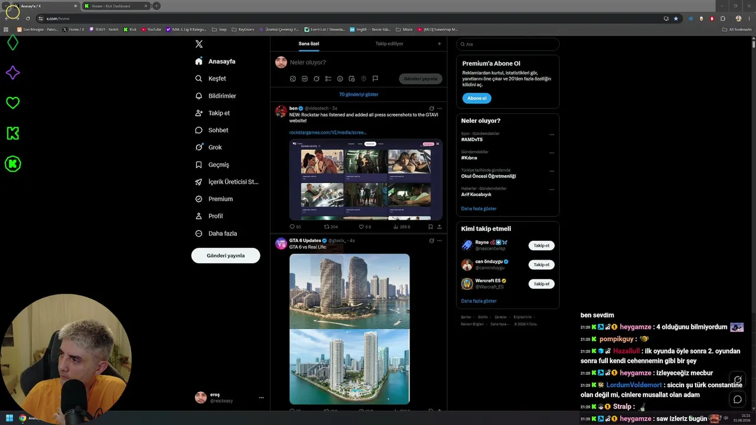Go to Sohbet chat section

coord(211,130)
